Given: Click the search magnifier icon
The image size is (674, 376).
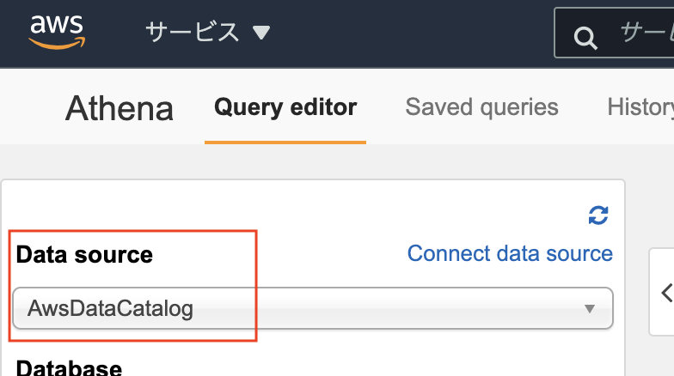Looking at the screenshot, I should [585, 38].
